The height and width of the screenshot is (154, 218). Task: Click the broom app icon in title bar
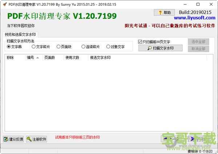5,4
